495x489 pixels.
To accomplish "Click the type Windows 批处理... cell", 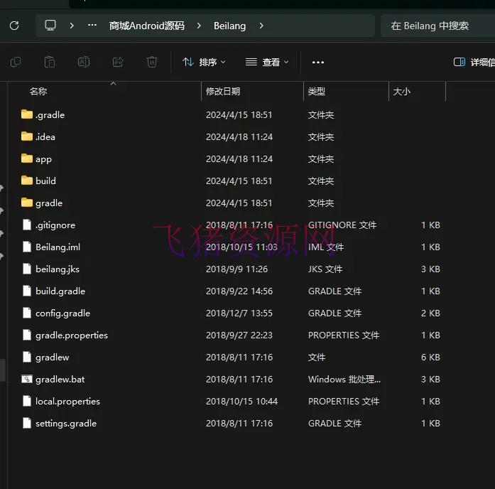I will pyautogui.click(x=344, y=379).
